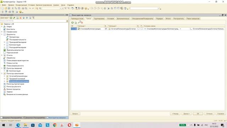Screen dimensions: 227x128
Task: Switch to the Группировка tab
Action: (99, 18)
